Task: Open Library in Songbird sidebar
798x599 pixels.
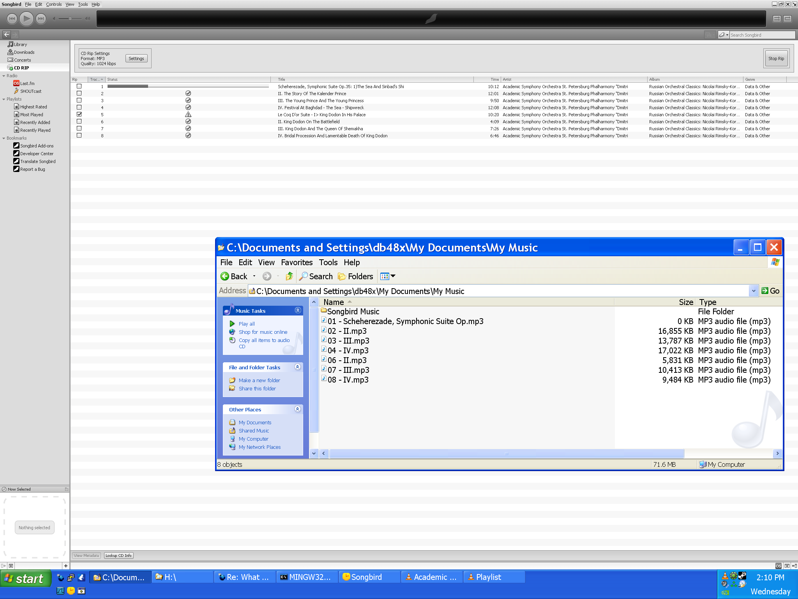Action: [x=20, y=44]
